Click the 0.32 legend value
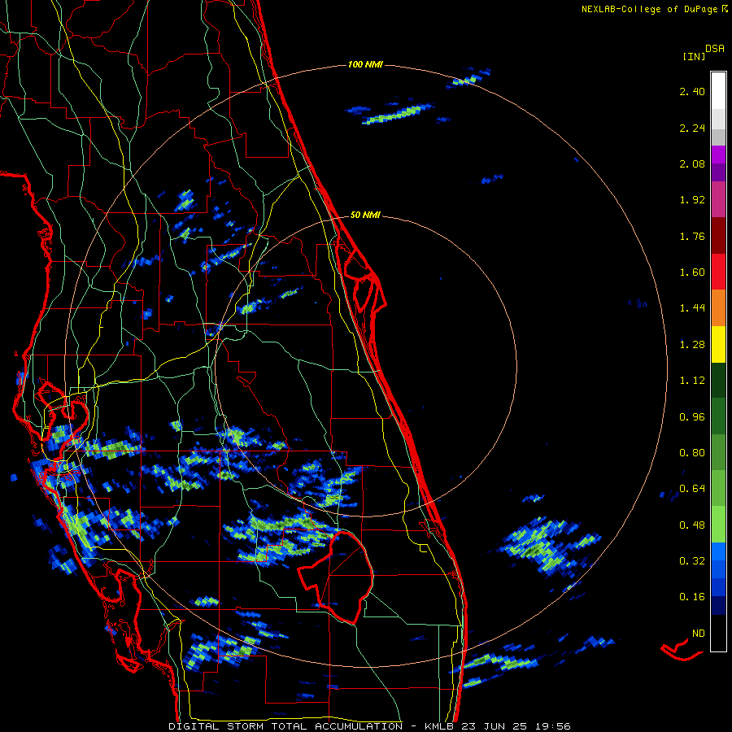Viewport: 732px width, 732px height. click(692, 561)
